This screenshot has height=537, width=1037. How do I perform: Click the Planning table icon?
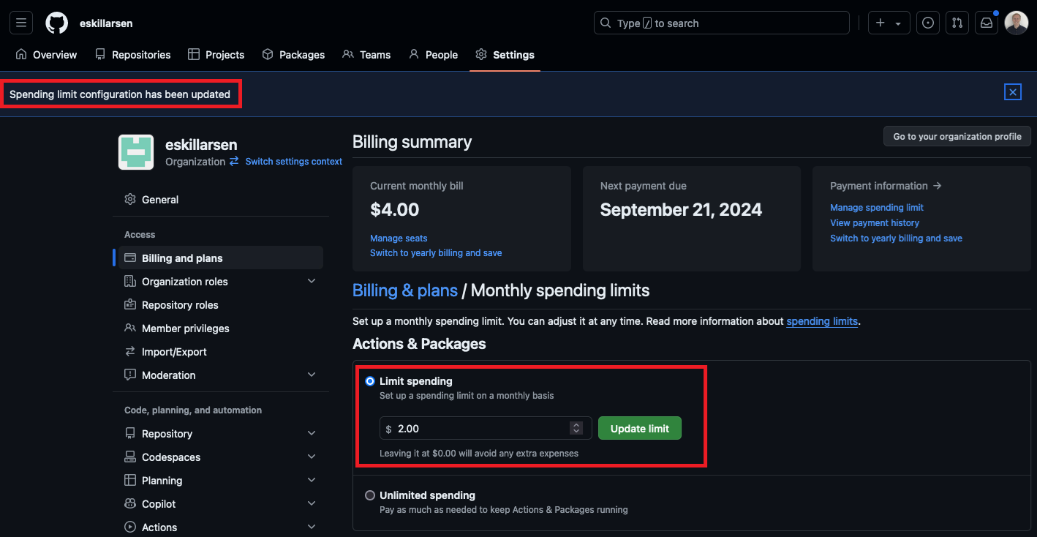130,481
